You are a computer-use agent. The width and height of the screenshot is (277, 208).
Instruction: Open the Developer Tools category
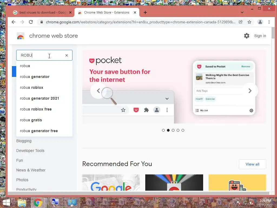tap(30, 151)
